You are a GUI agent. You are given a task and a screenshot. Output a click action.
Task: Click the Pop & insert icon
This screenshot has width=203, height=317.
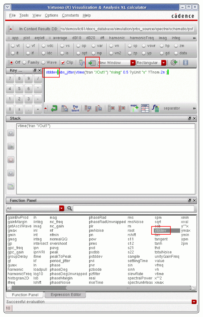[75, 108]
